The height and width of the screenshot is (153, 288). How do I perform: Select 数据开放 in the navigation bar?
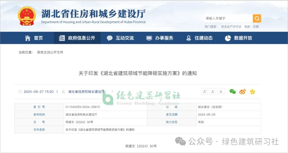(x=239, y=38)
